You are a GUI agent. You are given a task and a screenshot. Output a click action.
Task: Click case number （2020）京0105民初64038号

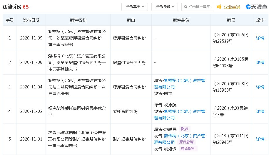click(231, 62)
